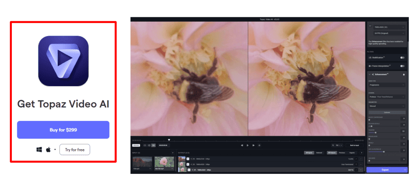Image resolution: width=420 pixels, height=187 pixels.
Task: Switch to All Outputs tab
Action: pyautogui.click(x=332, y=153)
